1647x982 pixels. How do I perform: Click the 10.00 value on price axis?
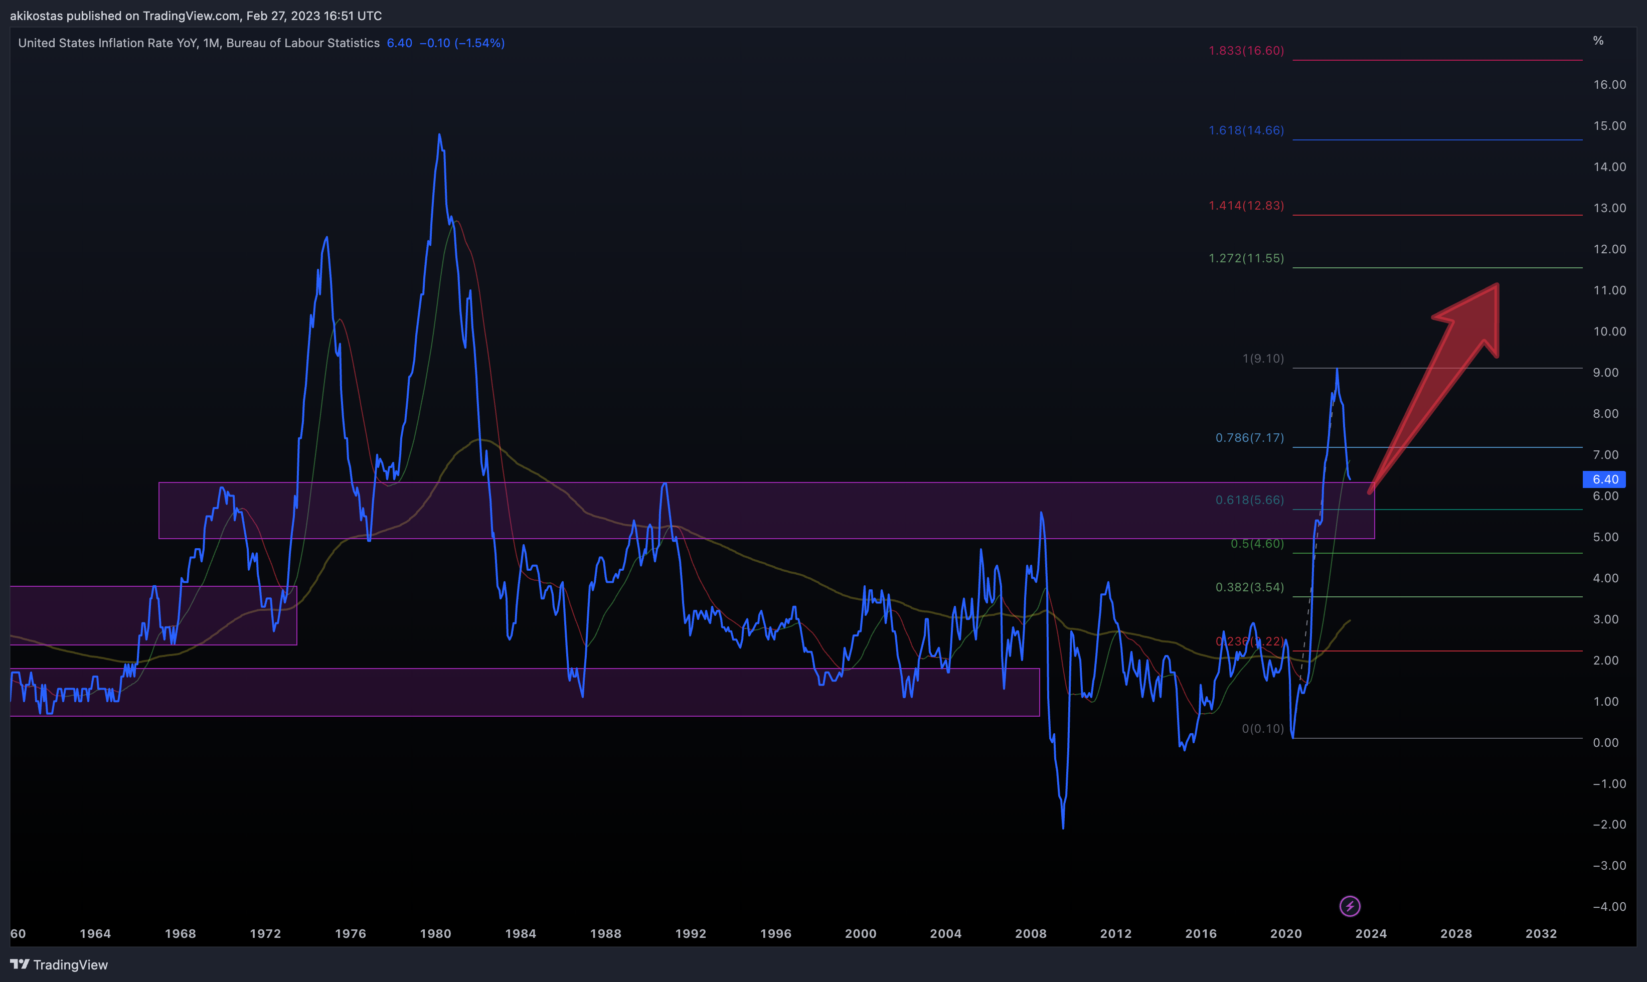click(x=1609, y=332)
